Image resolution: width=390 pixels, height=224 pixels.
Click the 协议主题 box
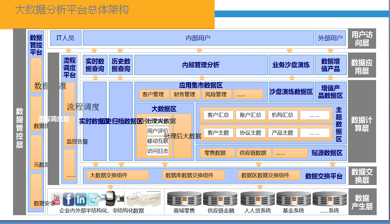coord(251,133)
